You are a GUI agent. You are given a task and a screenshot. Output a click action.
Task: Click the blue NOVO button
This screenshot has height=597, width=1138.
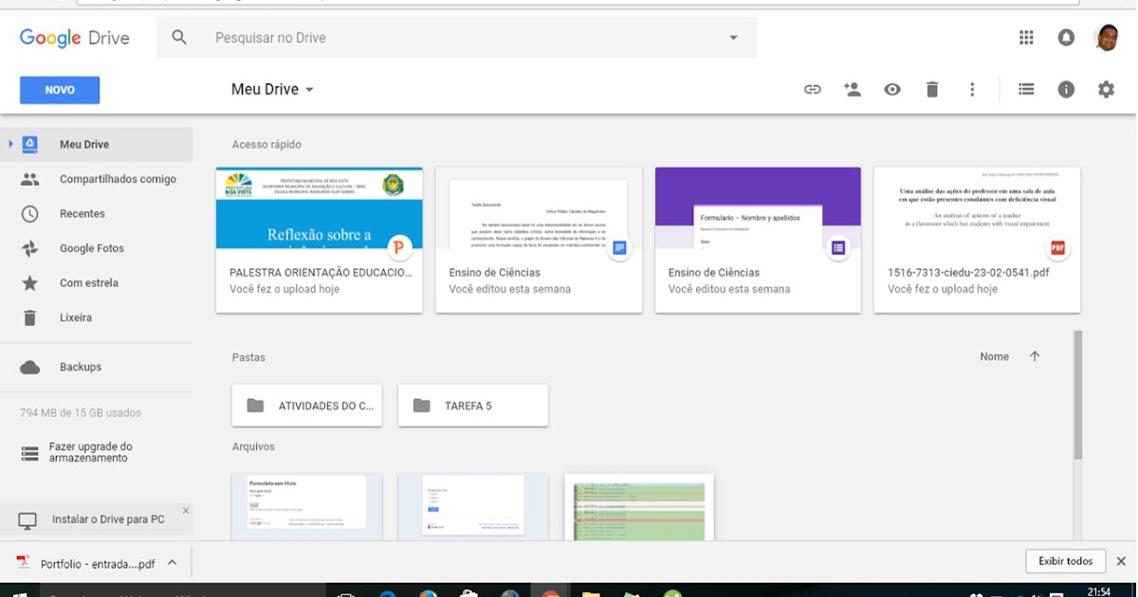[x=59, y=88]
